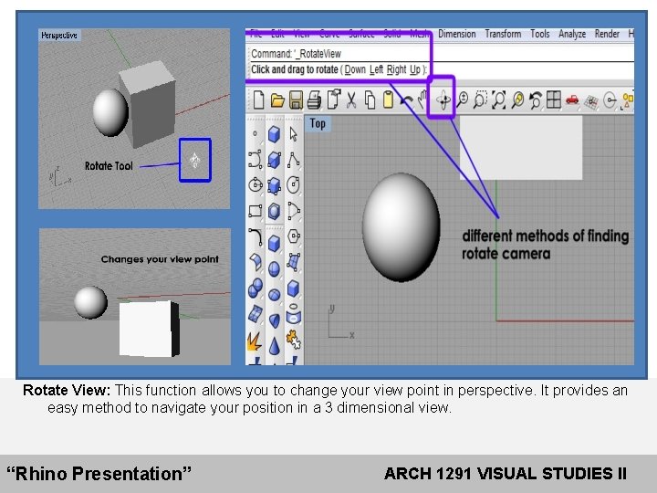Viewport: 657px width, 493px height.
Task: Click the Cut scissors icon
Action: pos(351,100)
